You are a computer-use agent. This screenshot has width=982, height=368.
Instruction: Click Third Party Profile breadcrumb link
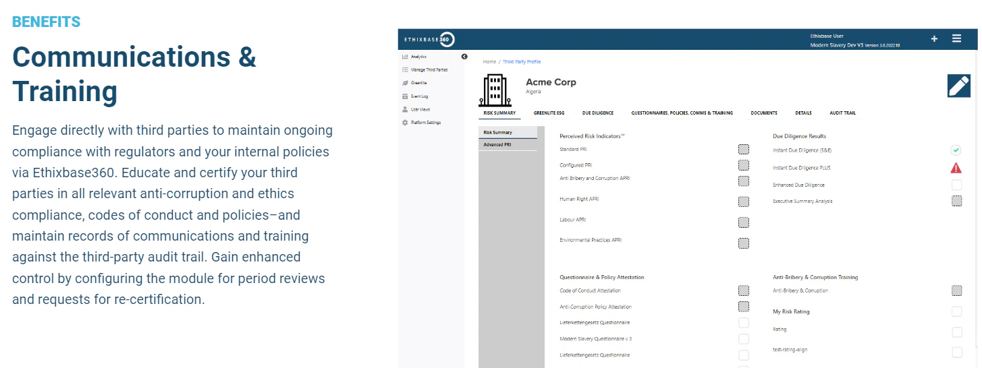pos(522,62)
